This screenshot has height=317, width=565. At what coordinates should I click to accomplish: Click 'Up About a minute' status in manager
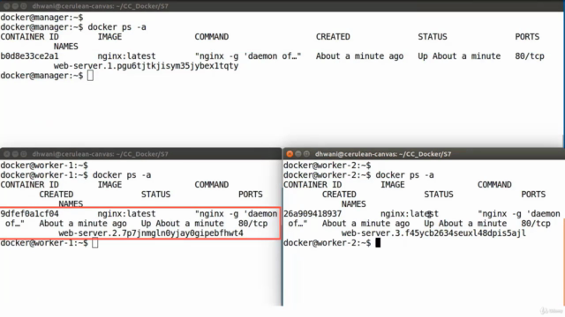pyautogui.click(x=459, y=56)
